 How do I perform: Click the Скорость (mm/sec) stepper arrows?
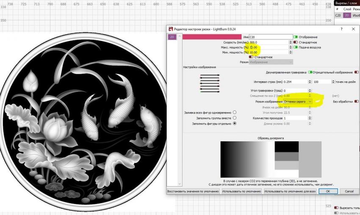[x=291, y=42]
